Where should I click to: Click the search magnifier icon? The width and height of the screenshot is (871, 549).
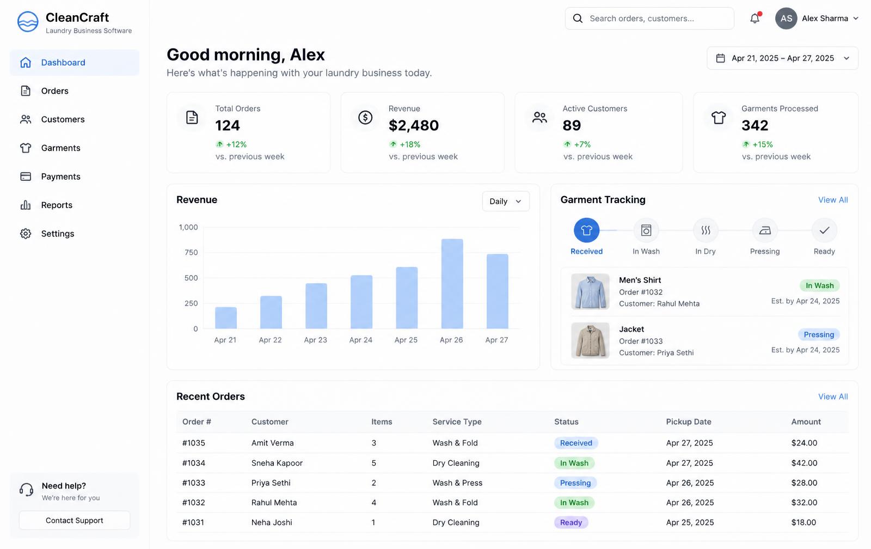[x=578, y=19]
